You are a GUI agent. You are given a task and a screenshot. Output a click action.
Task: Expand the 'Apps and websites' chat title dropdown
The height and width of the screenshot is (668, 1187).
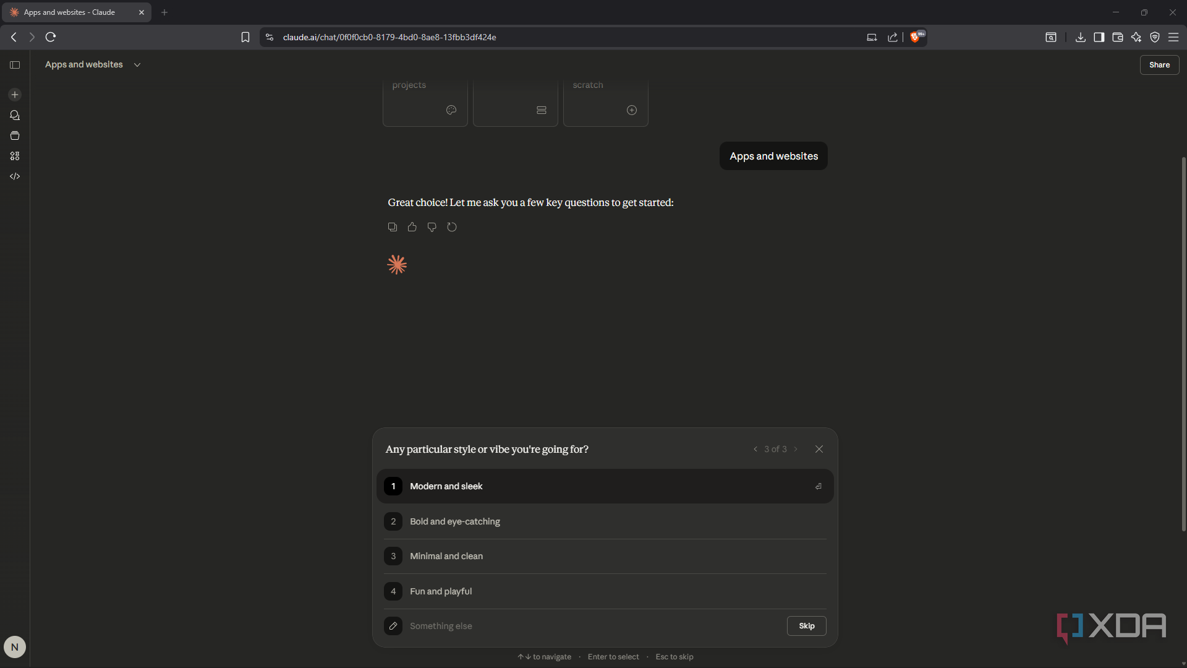pos(137,65)
